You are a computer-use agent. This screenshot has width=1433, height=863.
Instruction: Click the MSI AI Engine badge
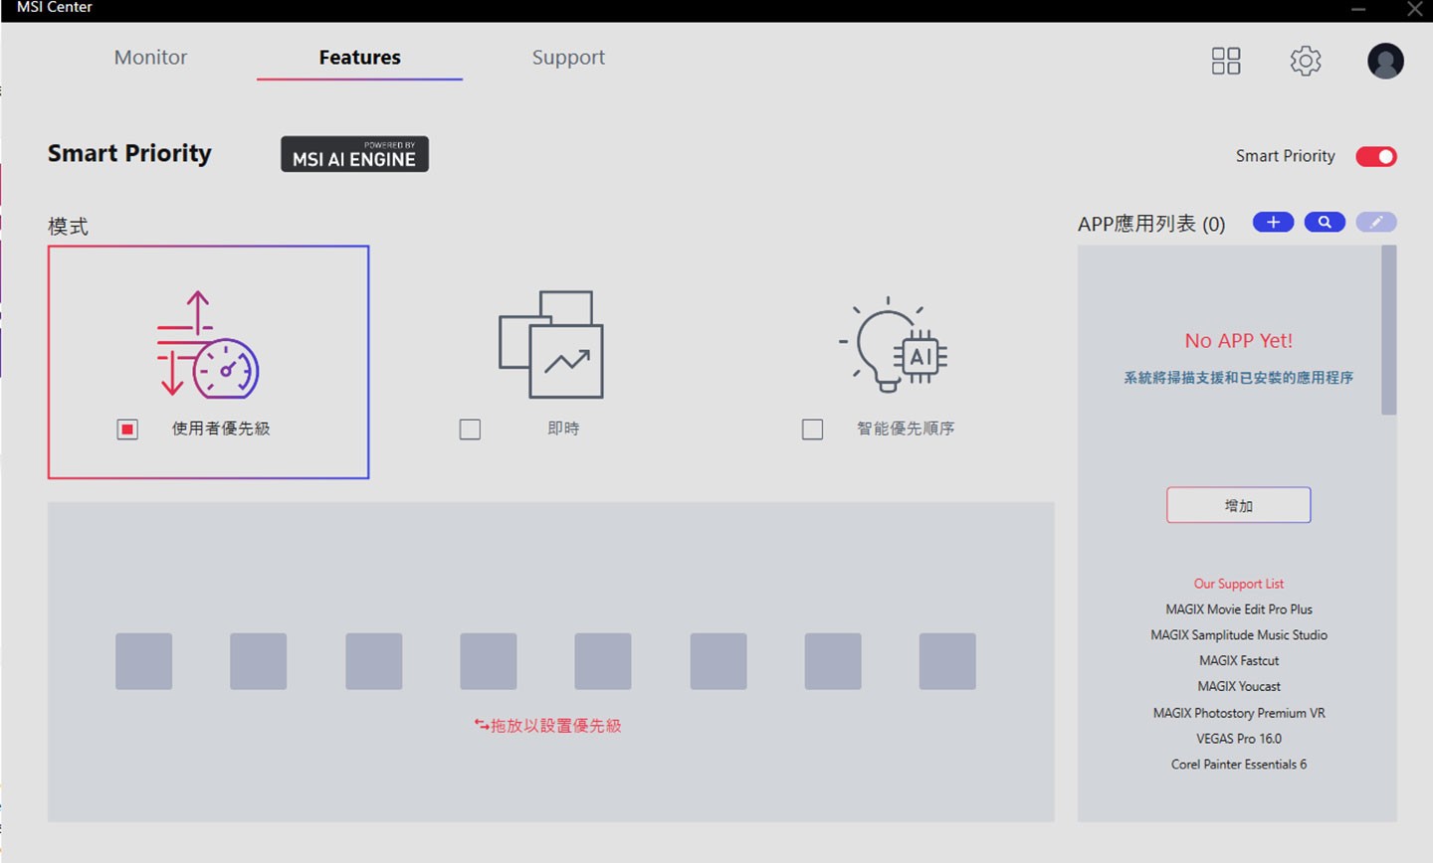[x=354, y=154]
